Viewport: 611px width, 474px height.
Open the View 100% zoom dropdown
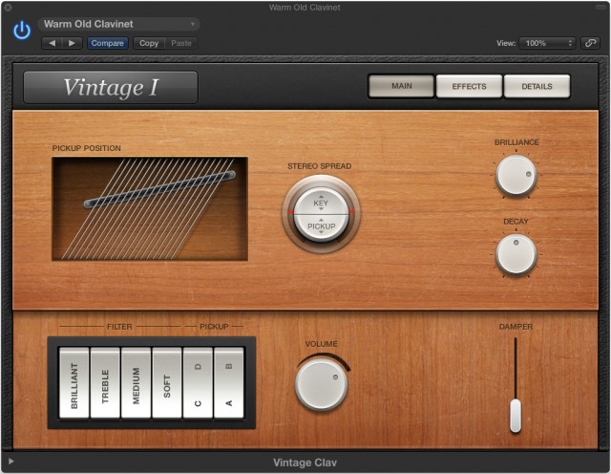pos(547,43)
